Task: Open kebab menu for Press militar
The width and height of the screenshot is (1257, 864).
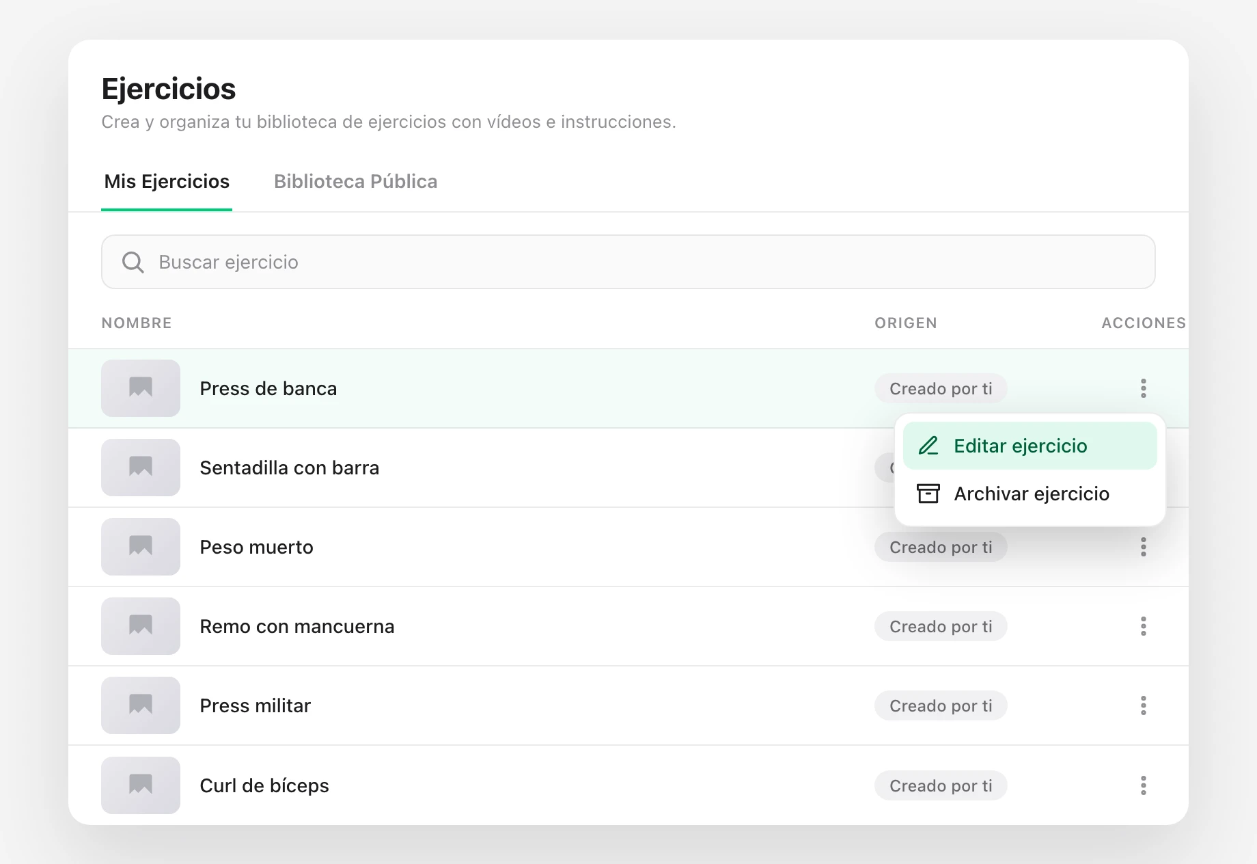Action: point(1143,705)
